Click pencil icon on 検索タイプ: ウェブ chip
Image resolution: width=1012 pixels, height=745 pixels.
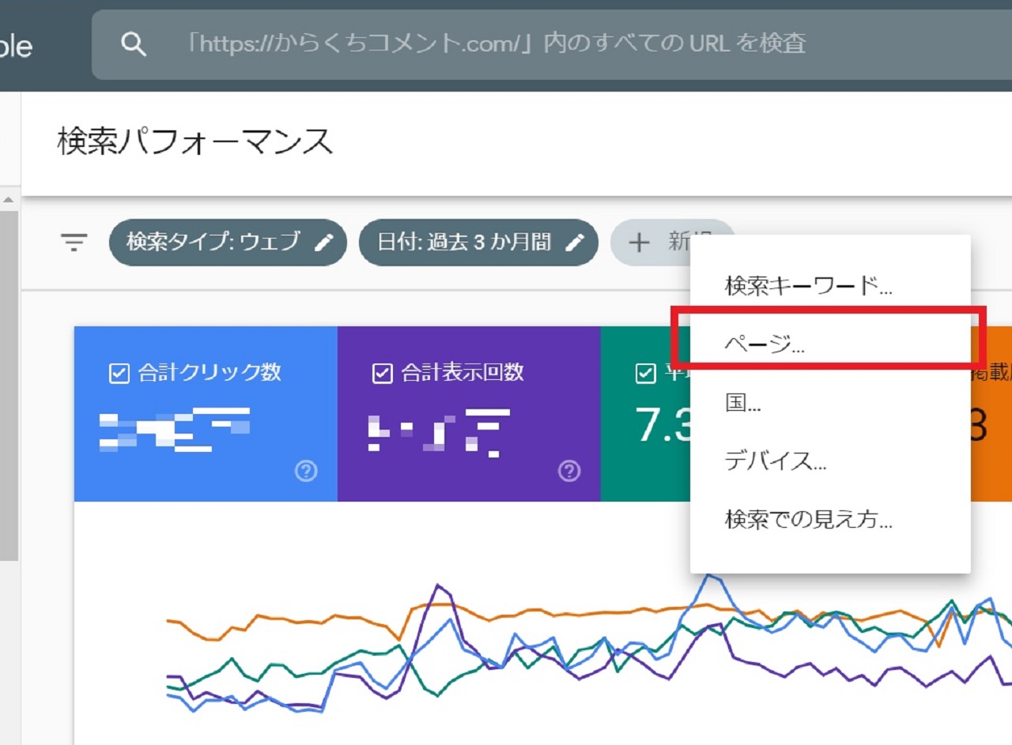tap(324, 243)
